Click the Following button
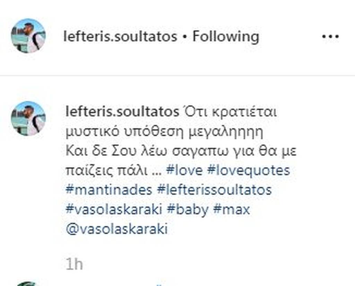Viewport: 355px width, 286px height. click(226, 36)
